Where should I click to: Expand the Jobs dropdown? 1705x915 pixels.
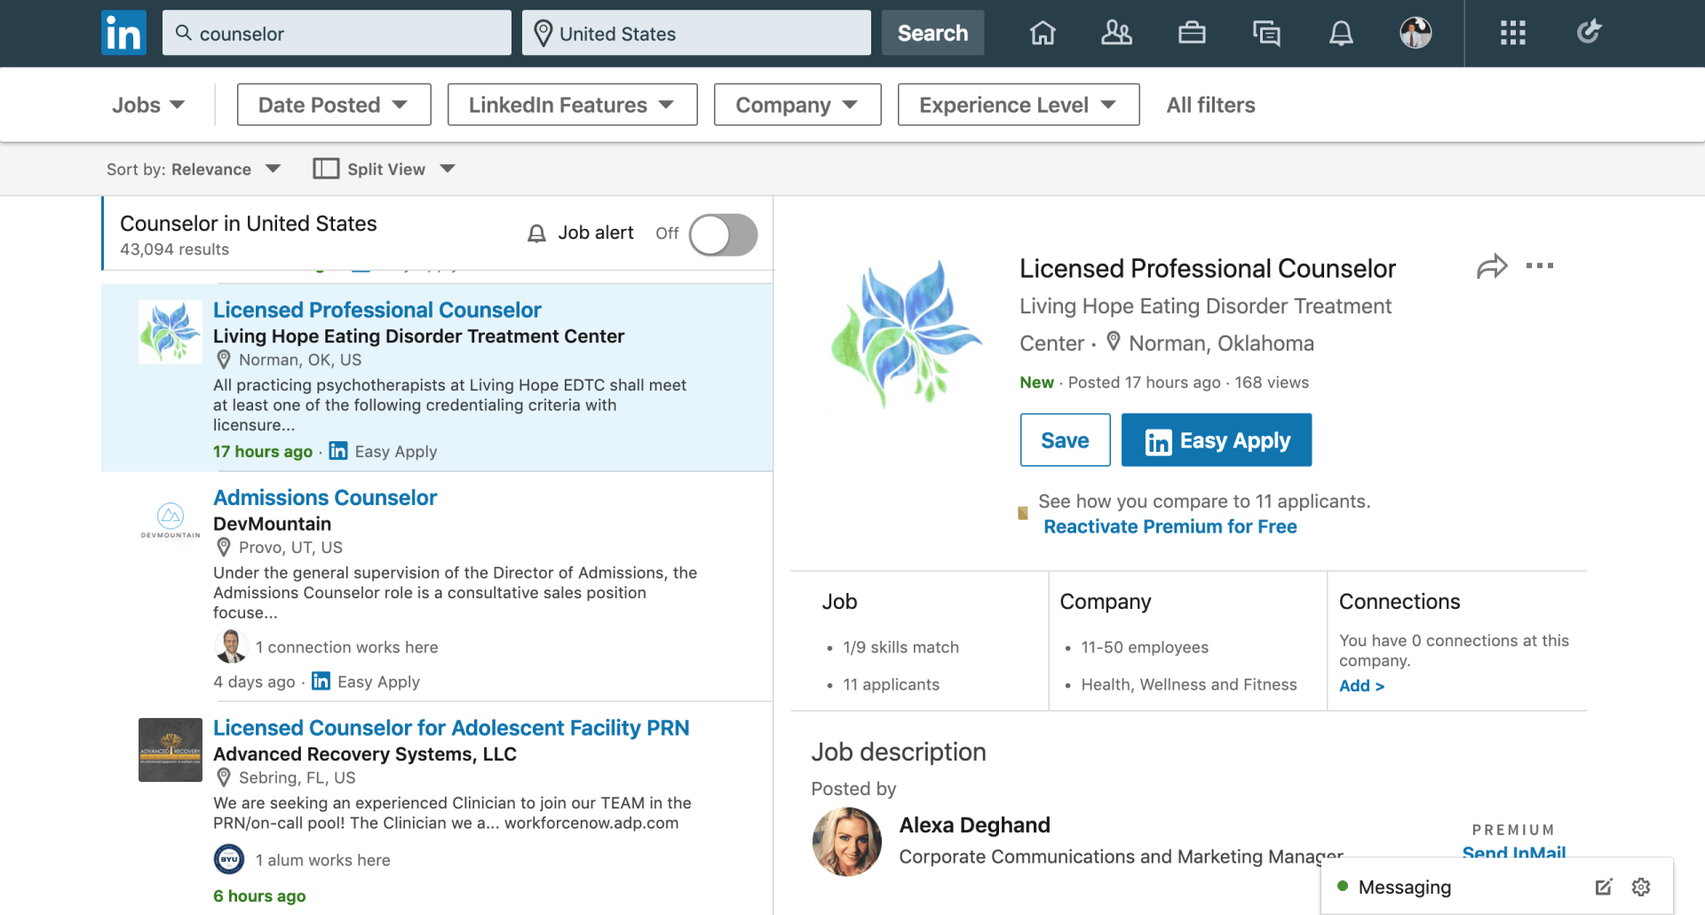tap(148, 105)
